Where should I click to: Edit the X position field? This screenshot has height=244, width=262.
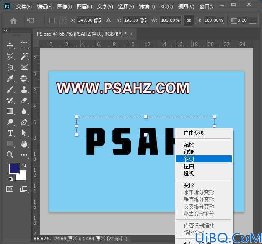point(89,21)
